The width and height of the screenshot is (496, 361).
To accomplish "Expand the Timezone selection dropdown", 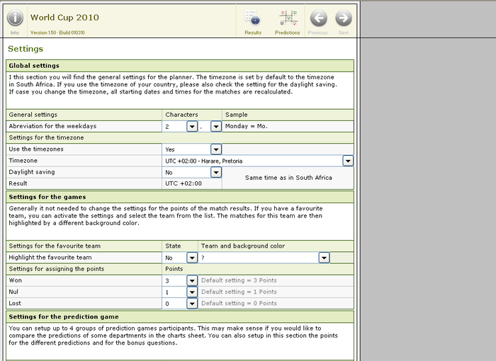I will point(348,161).
